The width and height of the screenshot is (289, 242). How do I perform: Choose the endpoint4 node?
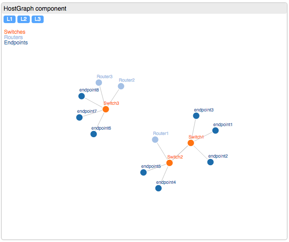pos(159,188)
